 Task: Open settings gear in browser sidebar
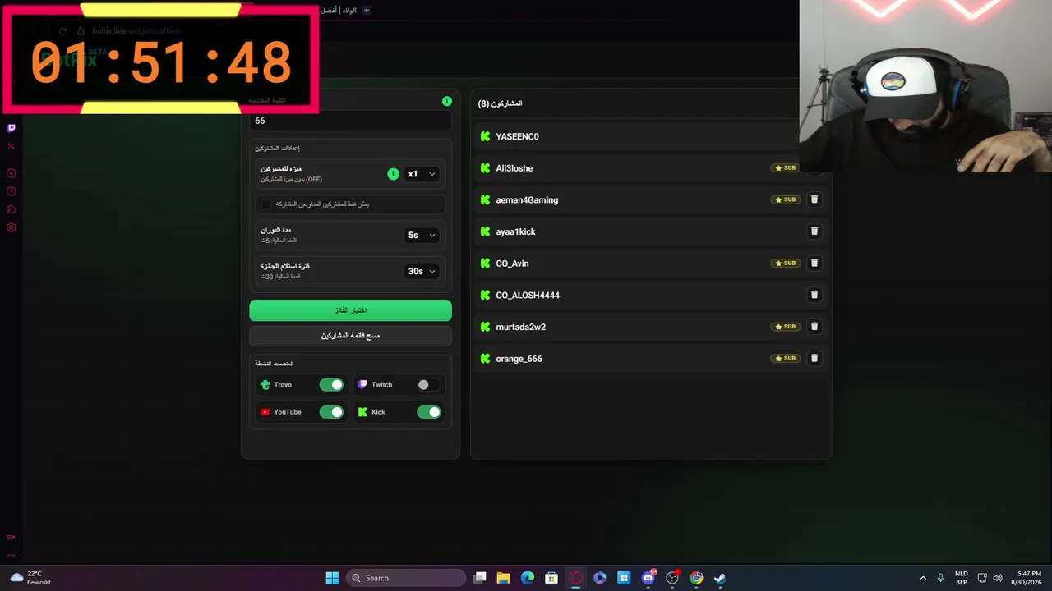12,227
